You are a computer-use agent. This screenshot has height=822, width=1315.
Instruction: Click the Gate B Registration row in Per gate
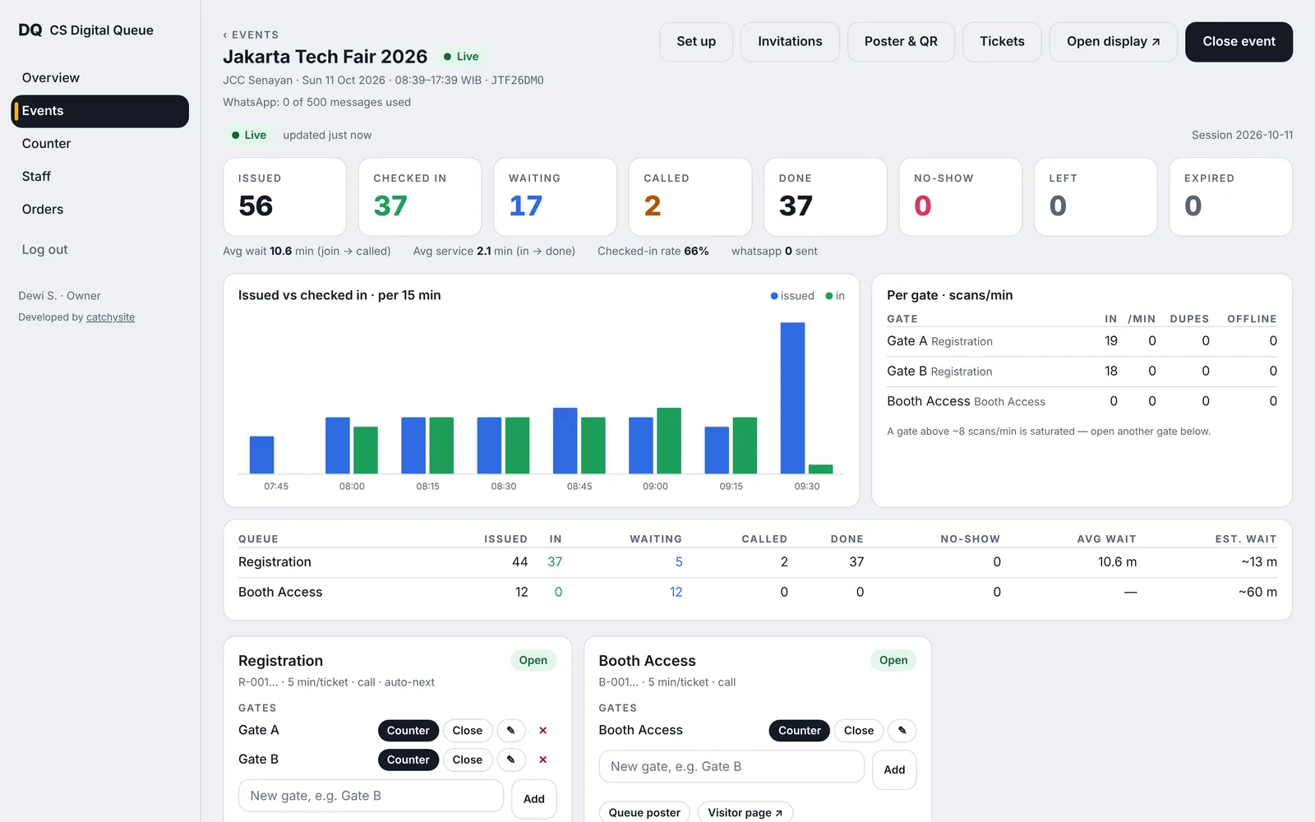tap(1082, 372)
